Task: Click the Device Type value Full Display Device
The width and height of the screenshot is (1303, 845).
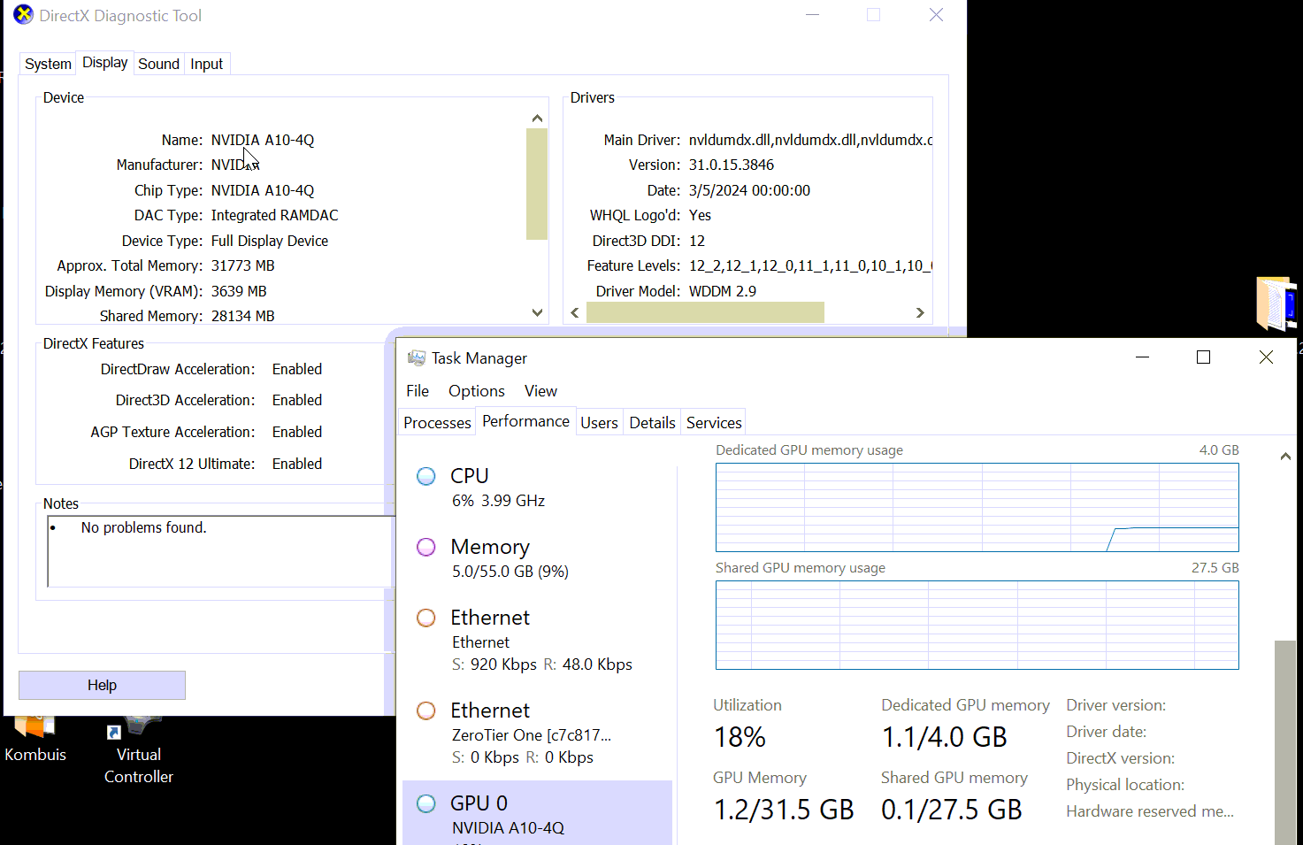Action: pos(270,241)
